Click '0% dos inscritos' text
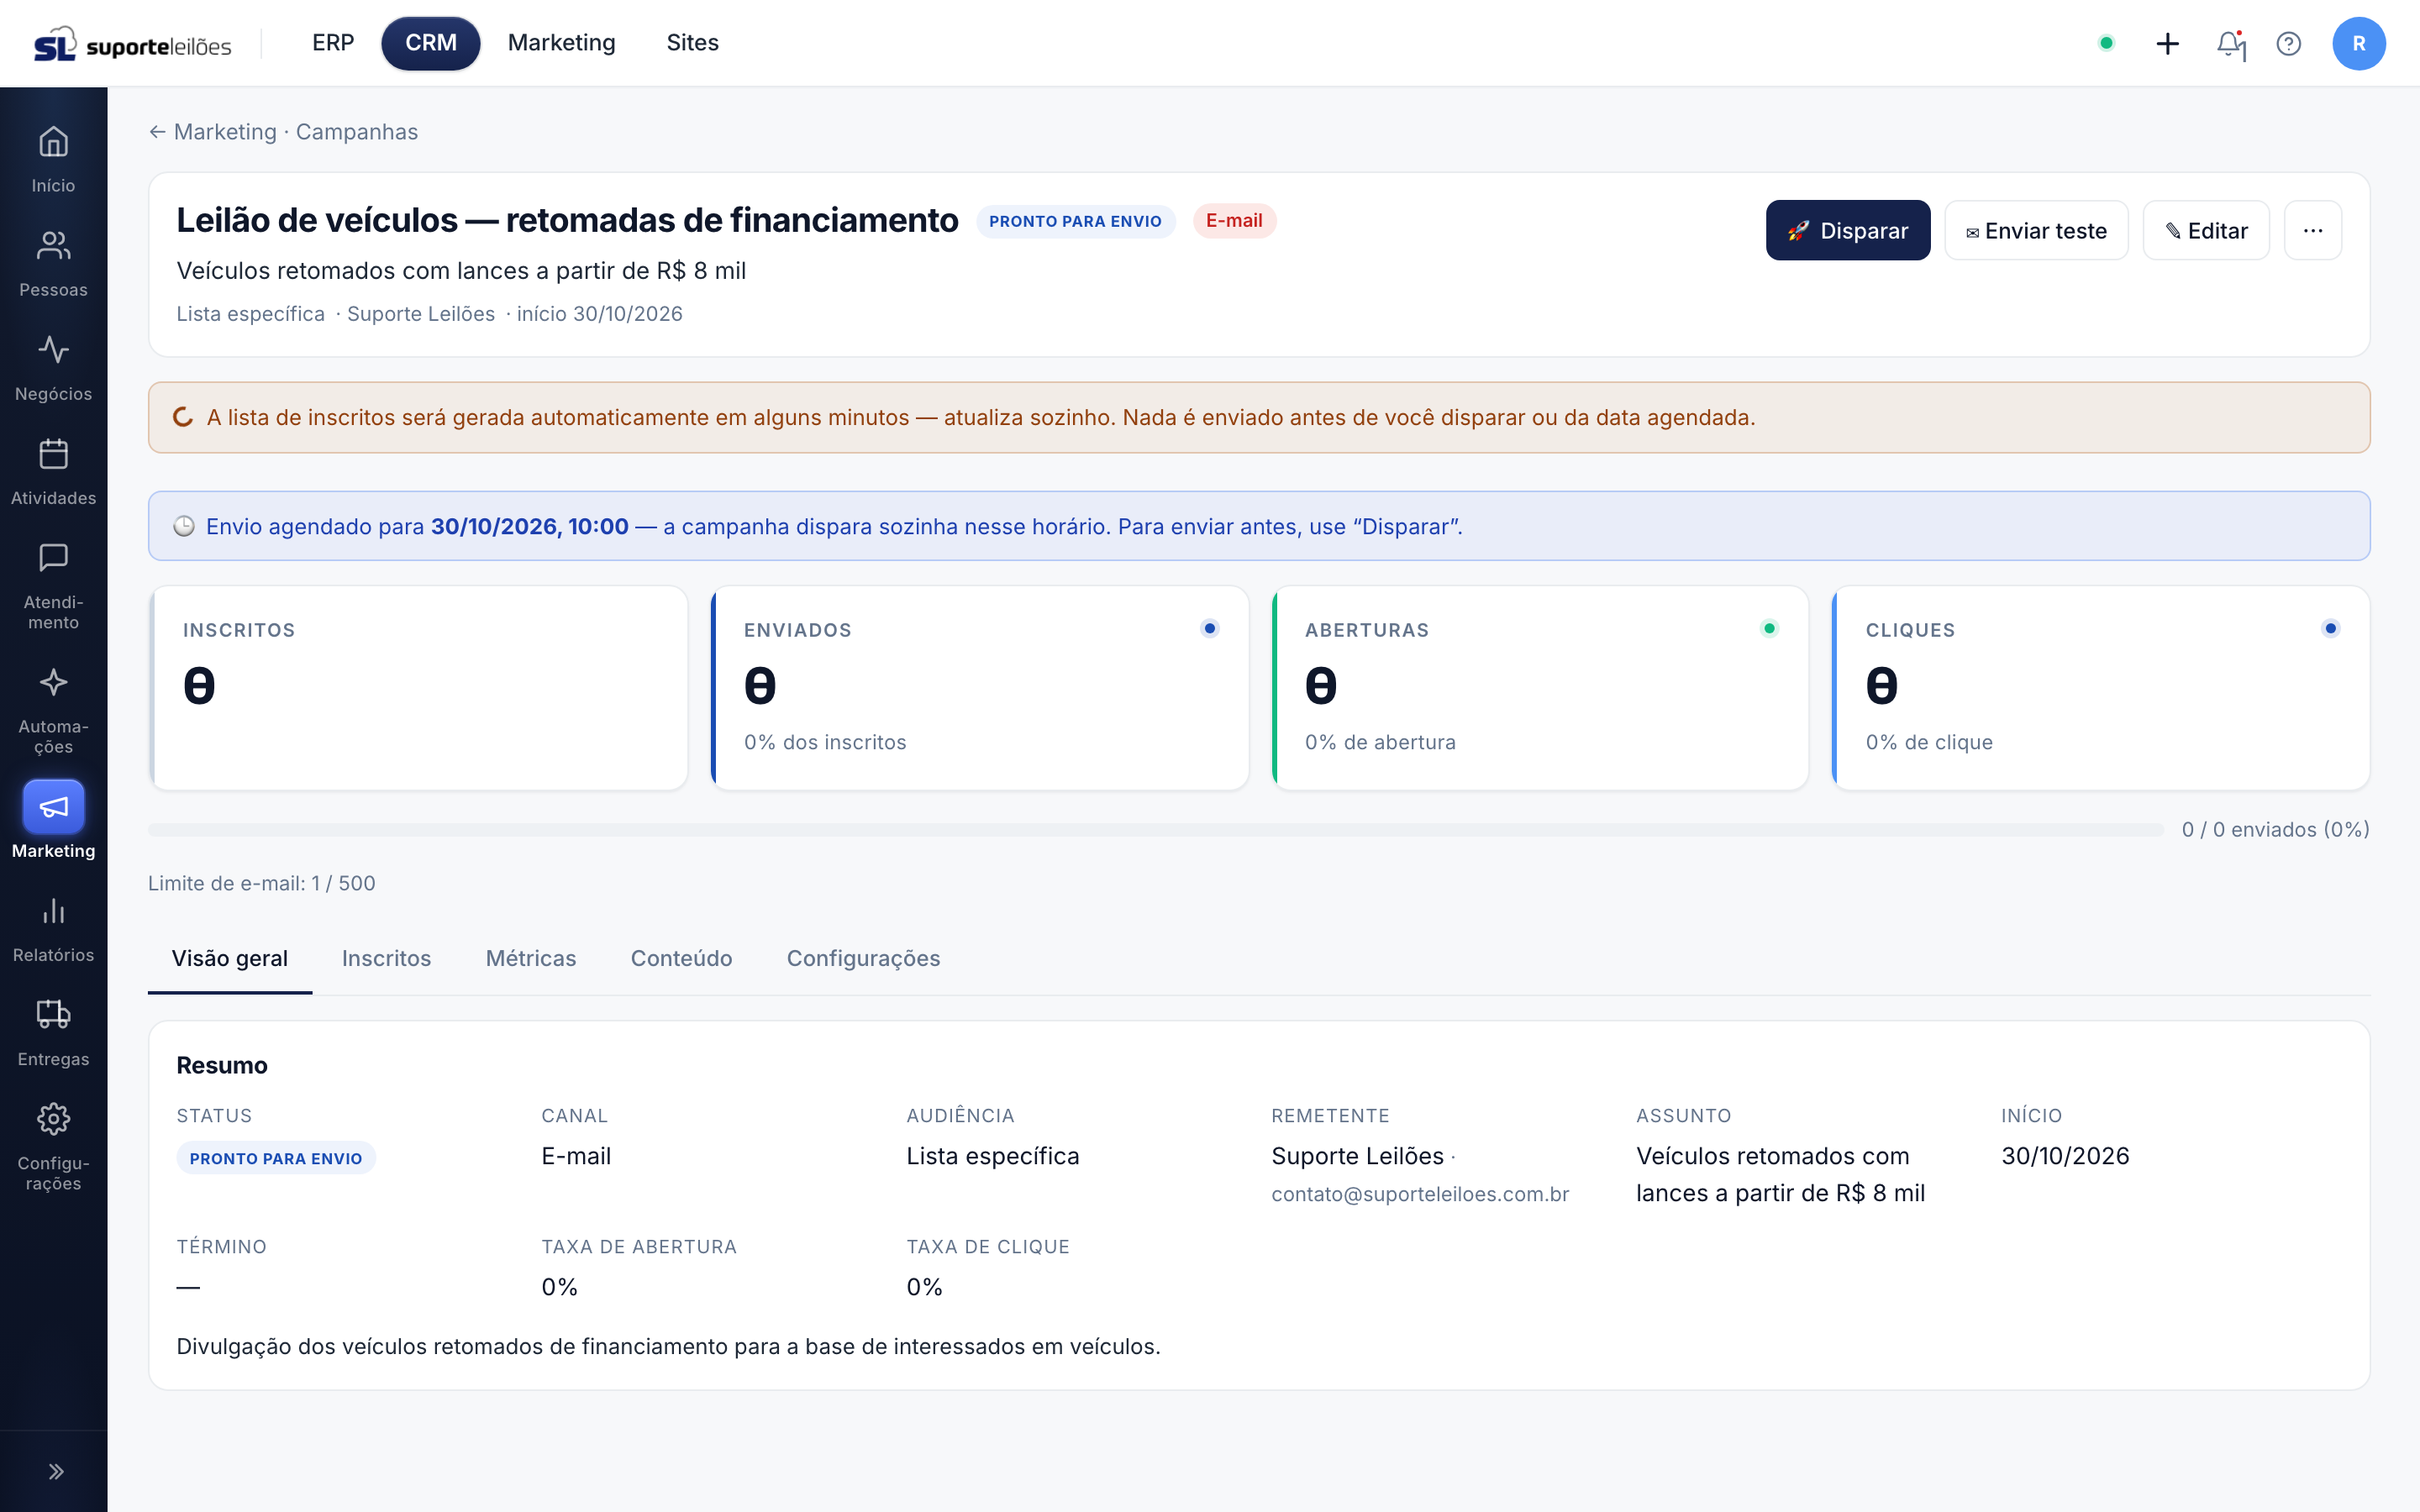The width and height of the screenshot is (2420, 1512). [824, 742]
